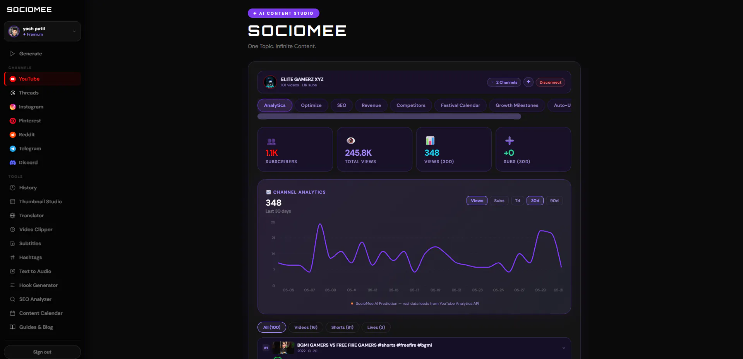Filter list to Shorts (81)
Viewport: 743px width, 359px height.
tap(342, 327)
